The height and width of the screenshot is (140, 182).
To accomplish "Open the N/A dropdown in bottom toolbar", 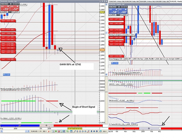I will [105, 131].
